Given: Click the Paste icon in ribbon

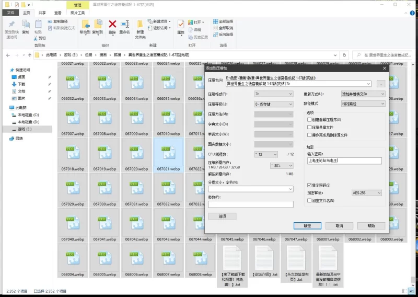Looking at the screenshot, I should click(38, 25).
